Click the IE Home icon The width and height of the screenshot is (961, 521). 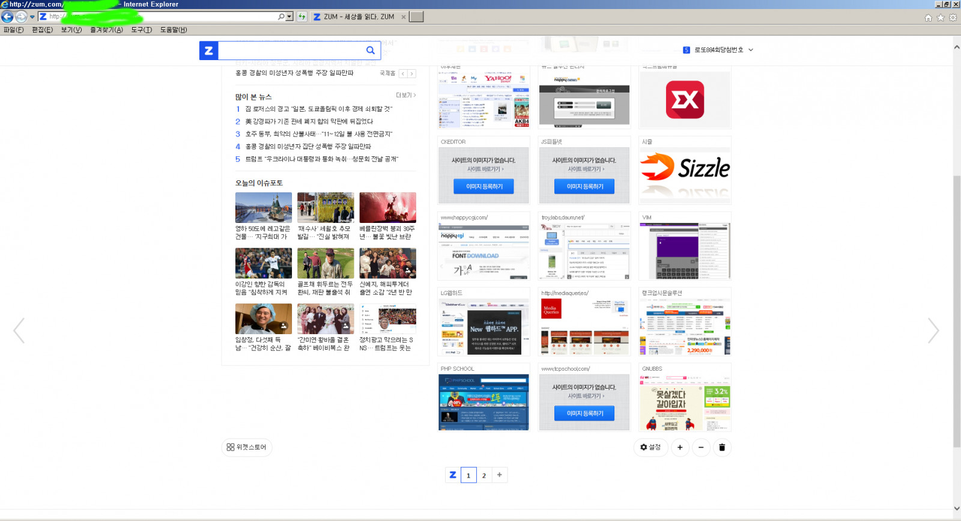coord(929,17)
